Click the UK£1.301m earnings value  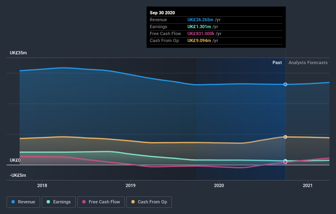pos(199,27)
